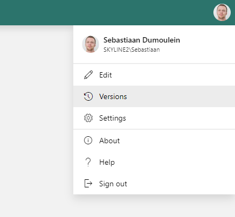Click the name Sebastiaan Dumoulein
The width and height of the screenshot is (235, 217).
pyautogui.click(x=142, y=40)
